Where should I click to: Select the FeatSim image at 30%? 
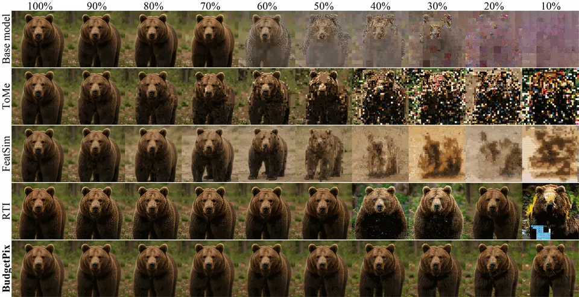click(437, 154)
